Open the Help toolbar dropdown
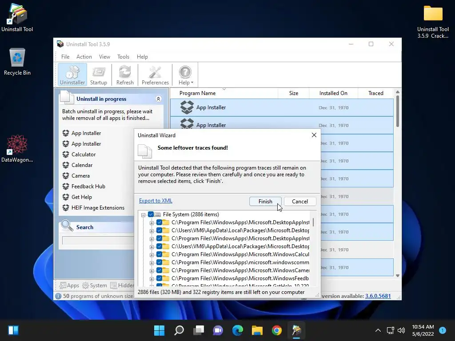Image resolution: width=455 pixels, height=341 pixels. (x=186, y=75)
